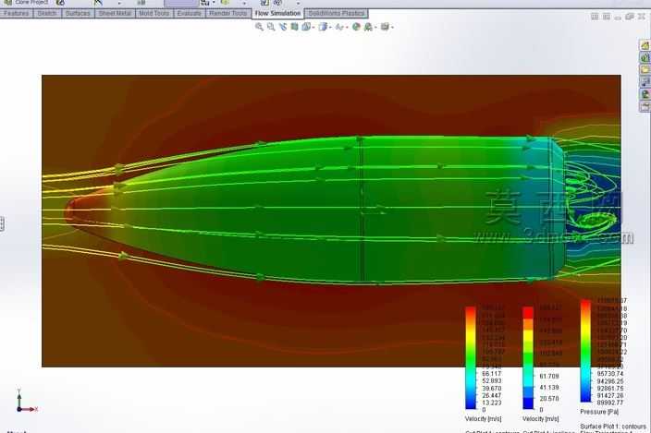Open the Sketch tab
The width and height of the screenshot is (651, 433).
(47, 13)
